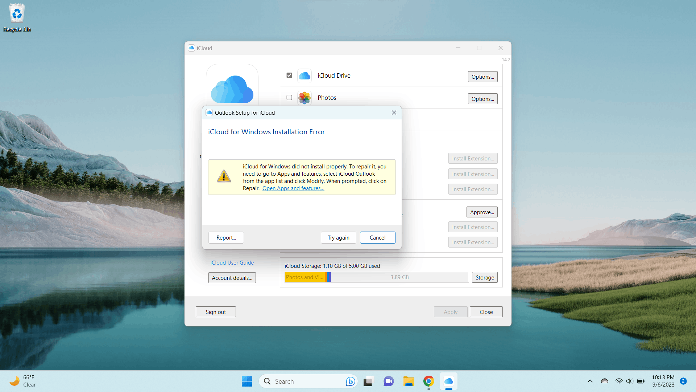Click the iCloud Drive cloud icon
696x392 pixels.
304,75
